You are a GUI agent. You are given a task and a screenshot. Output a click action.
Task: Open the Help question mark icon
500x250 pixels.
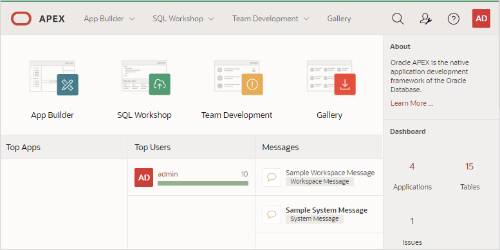pos(454,19)
